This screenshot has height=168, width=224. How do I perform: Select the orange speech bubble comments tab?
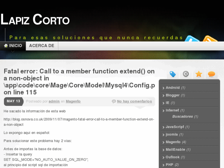click(211, 74)
